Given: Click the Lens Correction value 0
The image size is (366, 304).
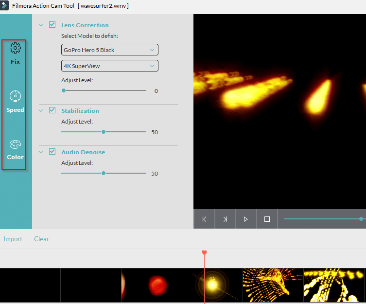Looking at the screenshot, I should click(x=156, y=91).
